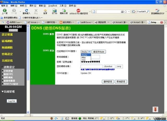The height and width of the screenshot is (121, 167).
Task: Click the double down-arrow icon at page bottom
Action: click(x=156, y=110)
